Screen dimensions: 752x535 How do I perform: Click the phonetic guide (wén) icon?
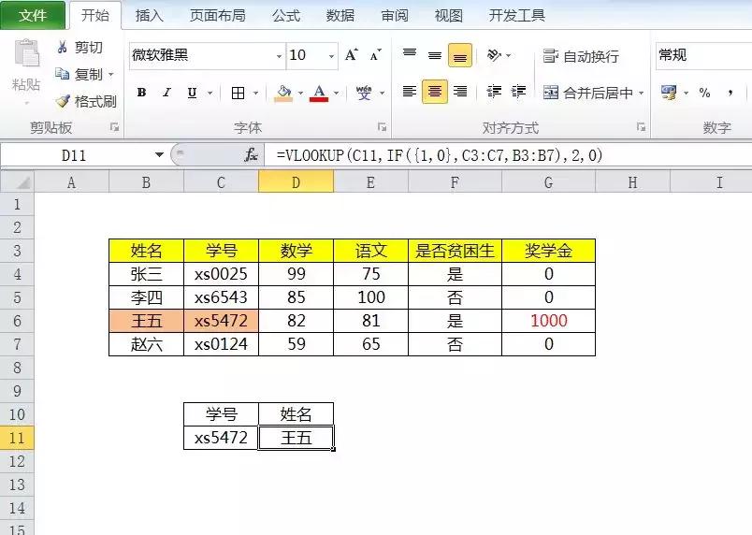[x=364, y=93]
